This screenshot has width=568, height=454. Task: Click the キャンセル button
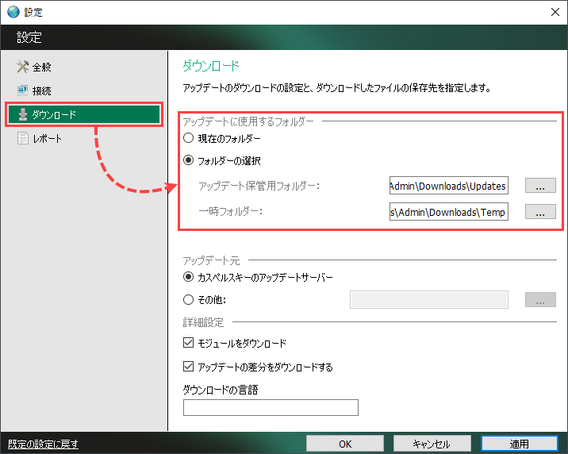tap(432, 444)
